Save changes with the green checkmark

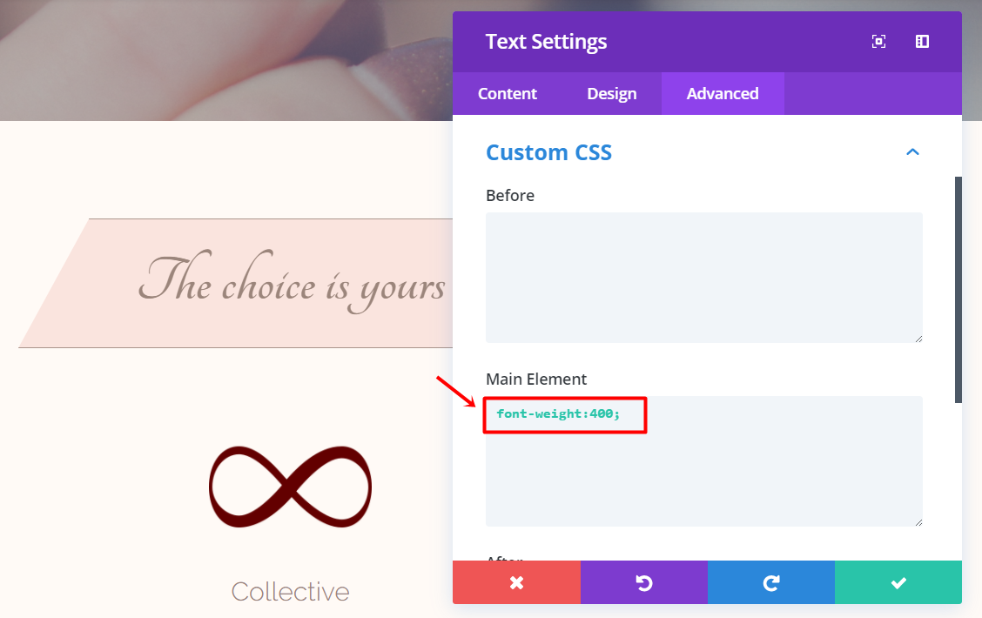click(x=898, y=582)
